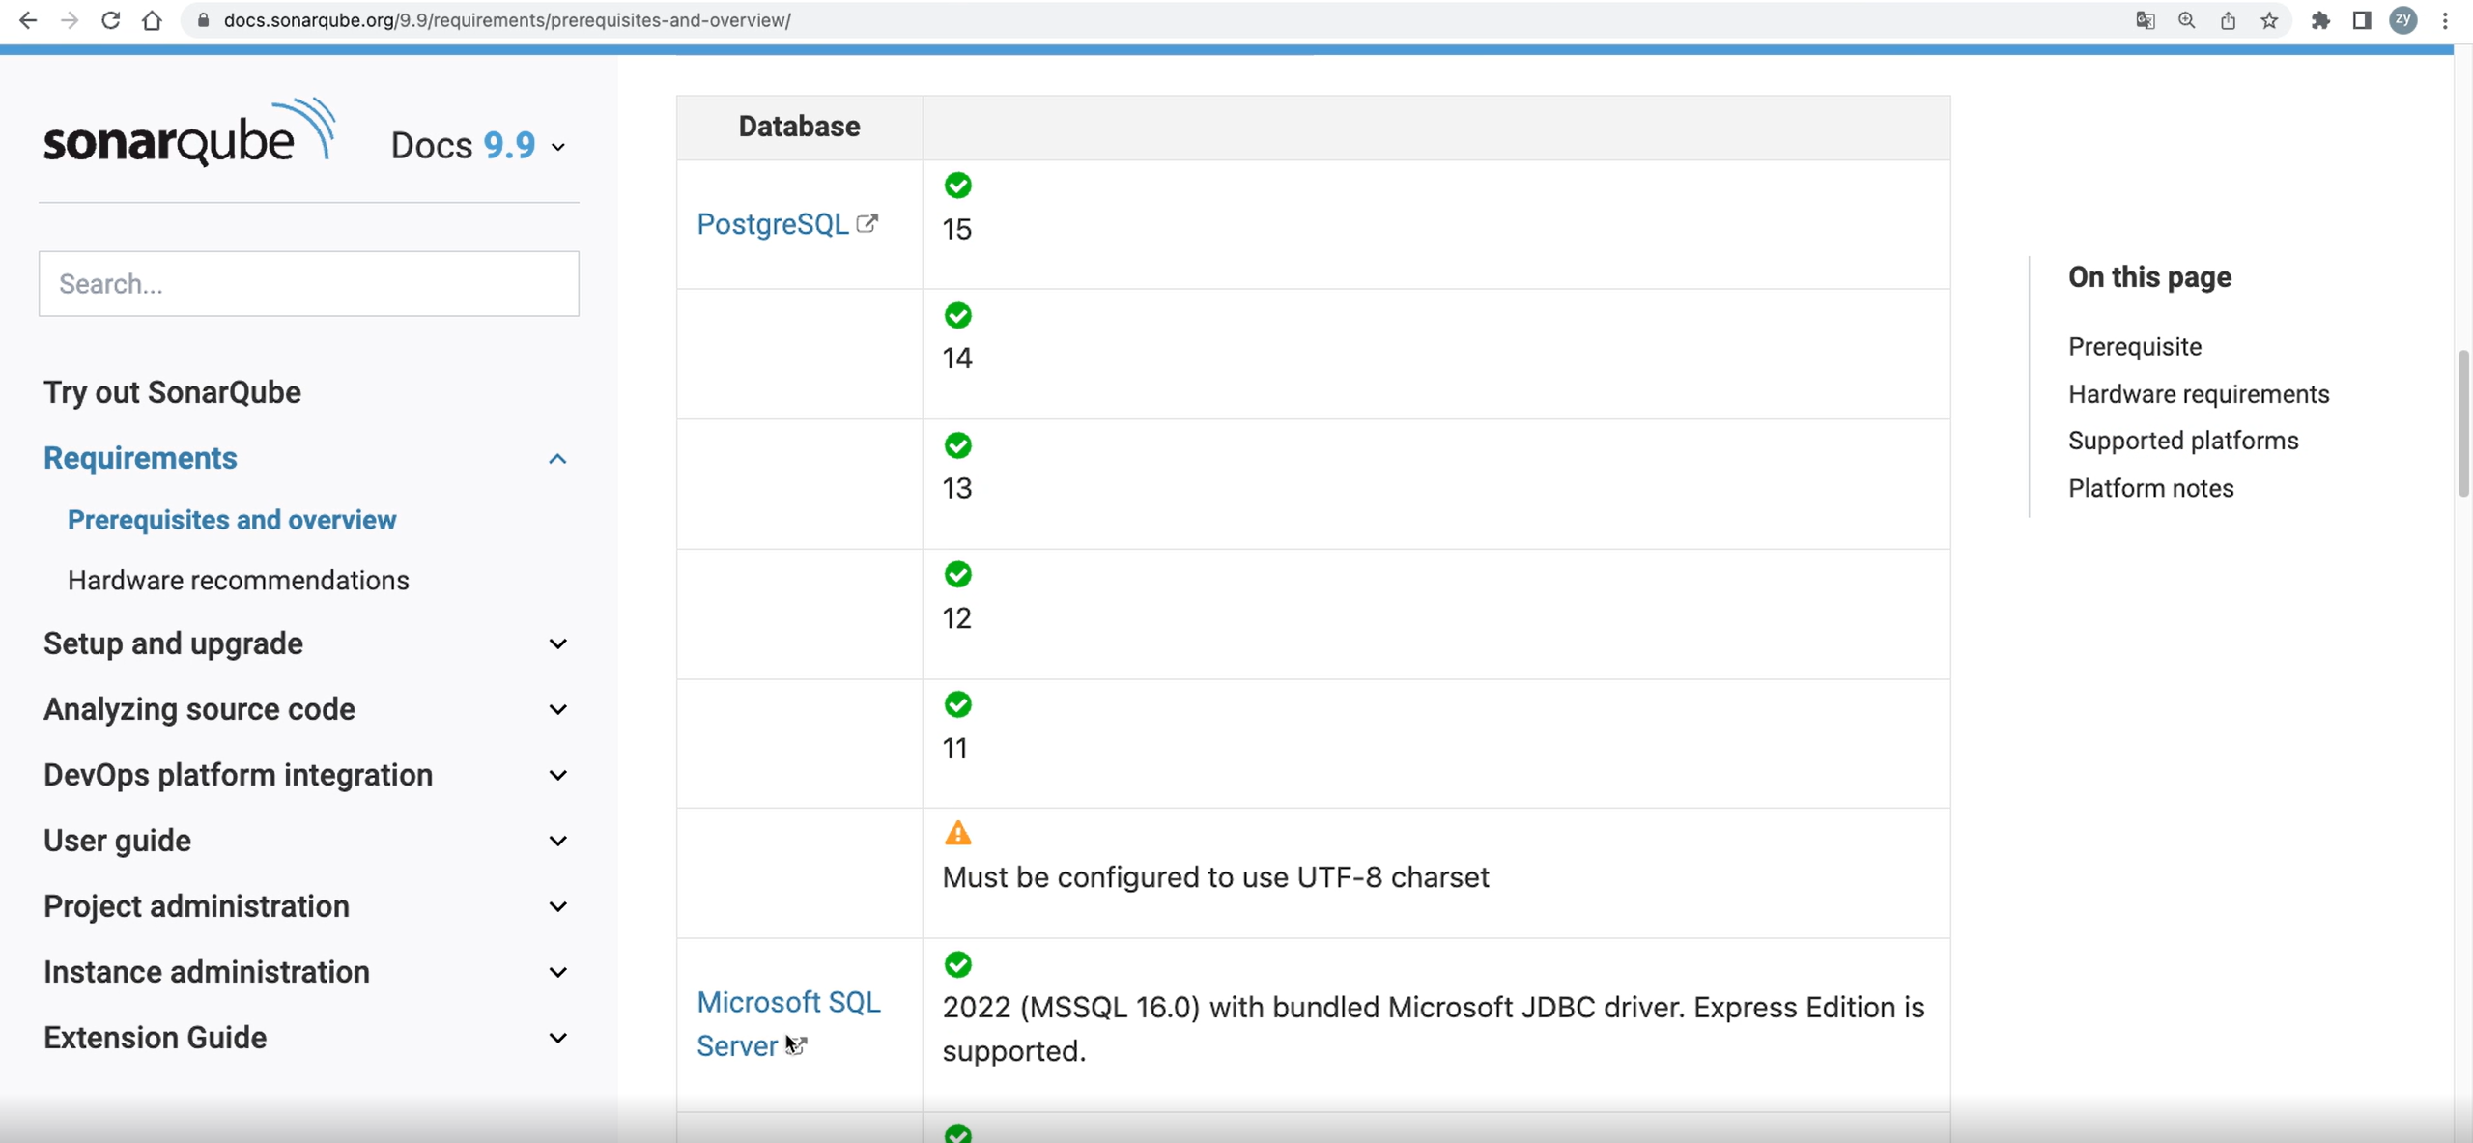Click the PostgreSQL external link icon
The height and width of the screenshot is (1143, 2473).
pyautogui.click(x=867, y=223)
